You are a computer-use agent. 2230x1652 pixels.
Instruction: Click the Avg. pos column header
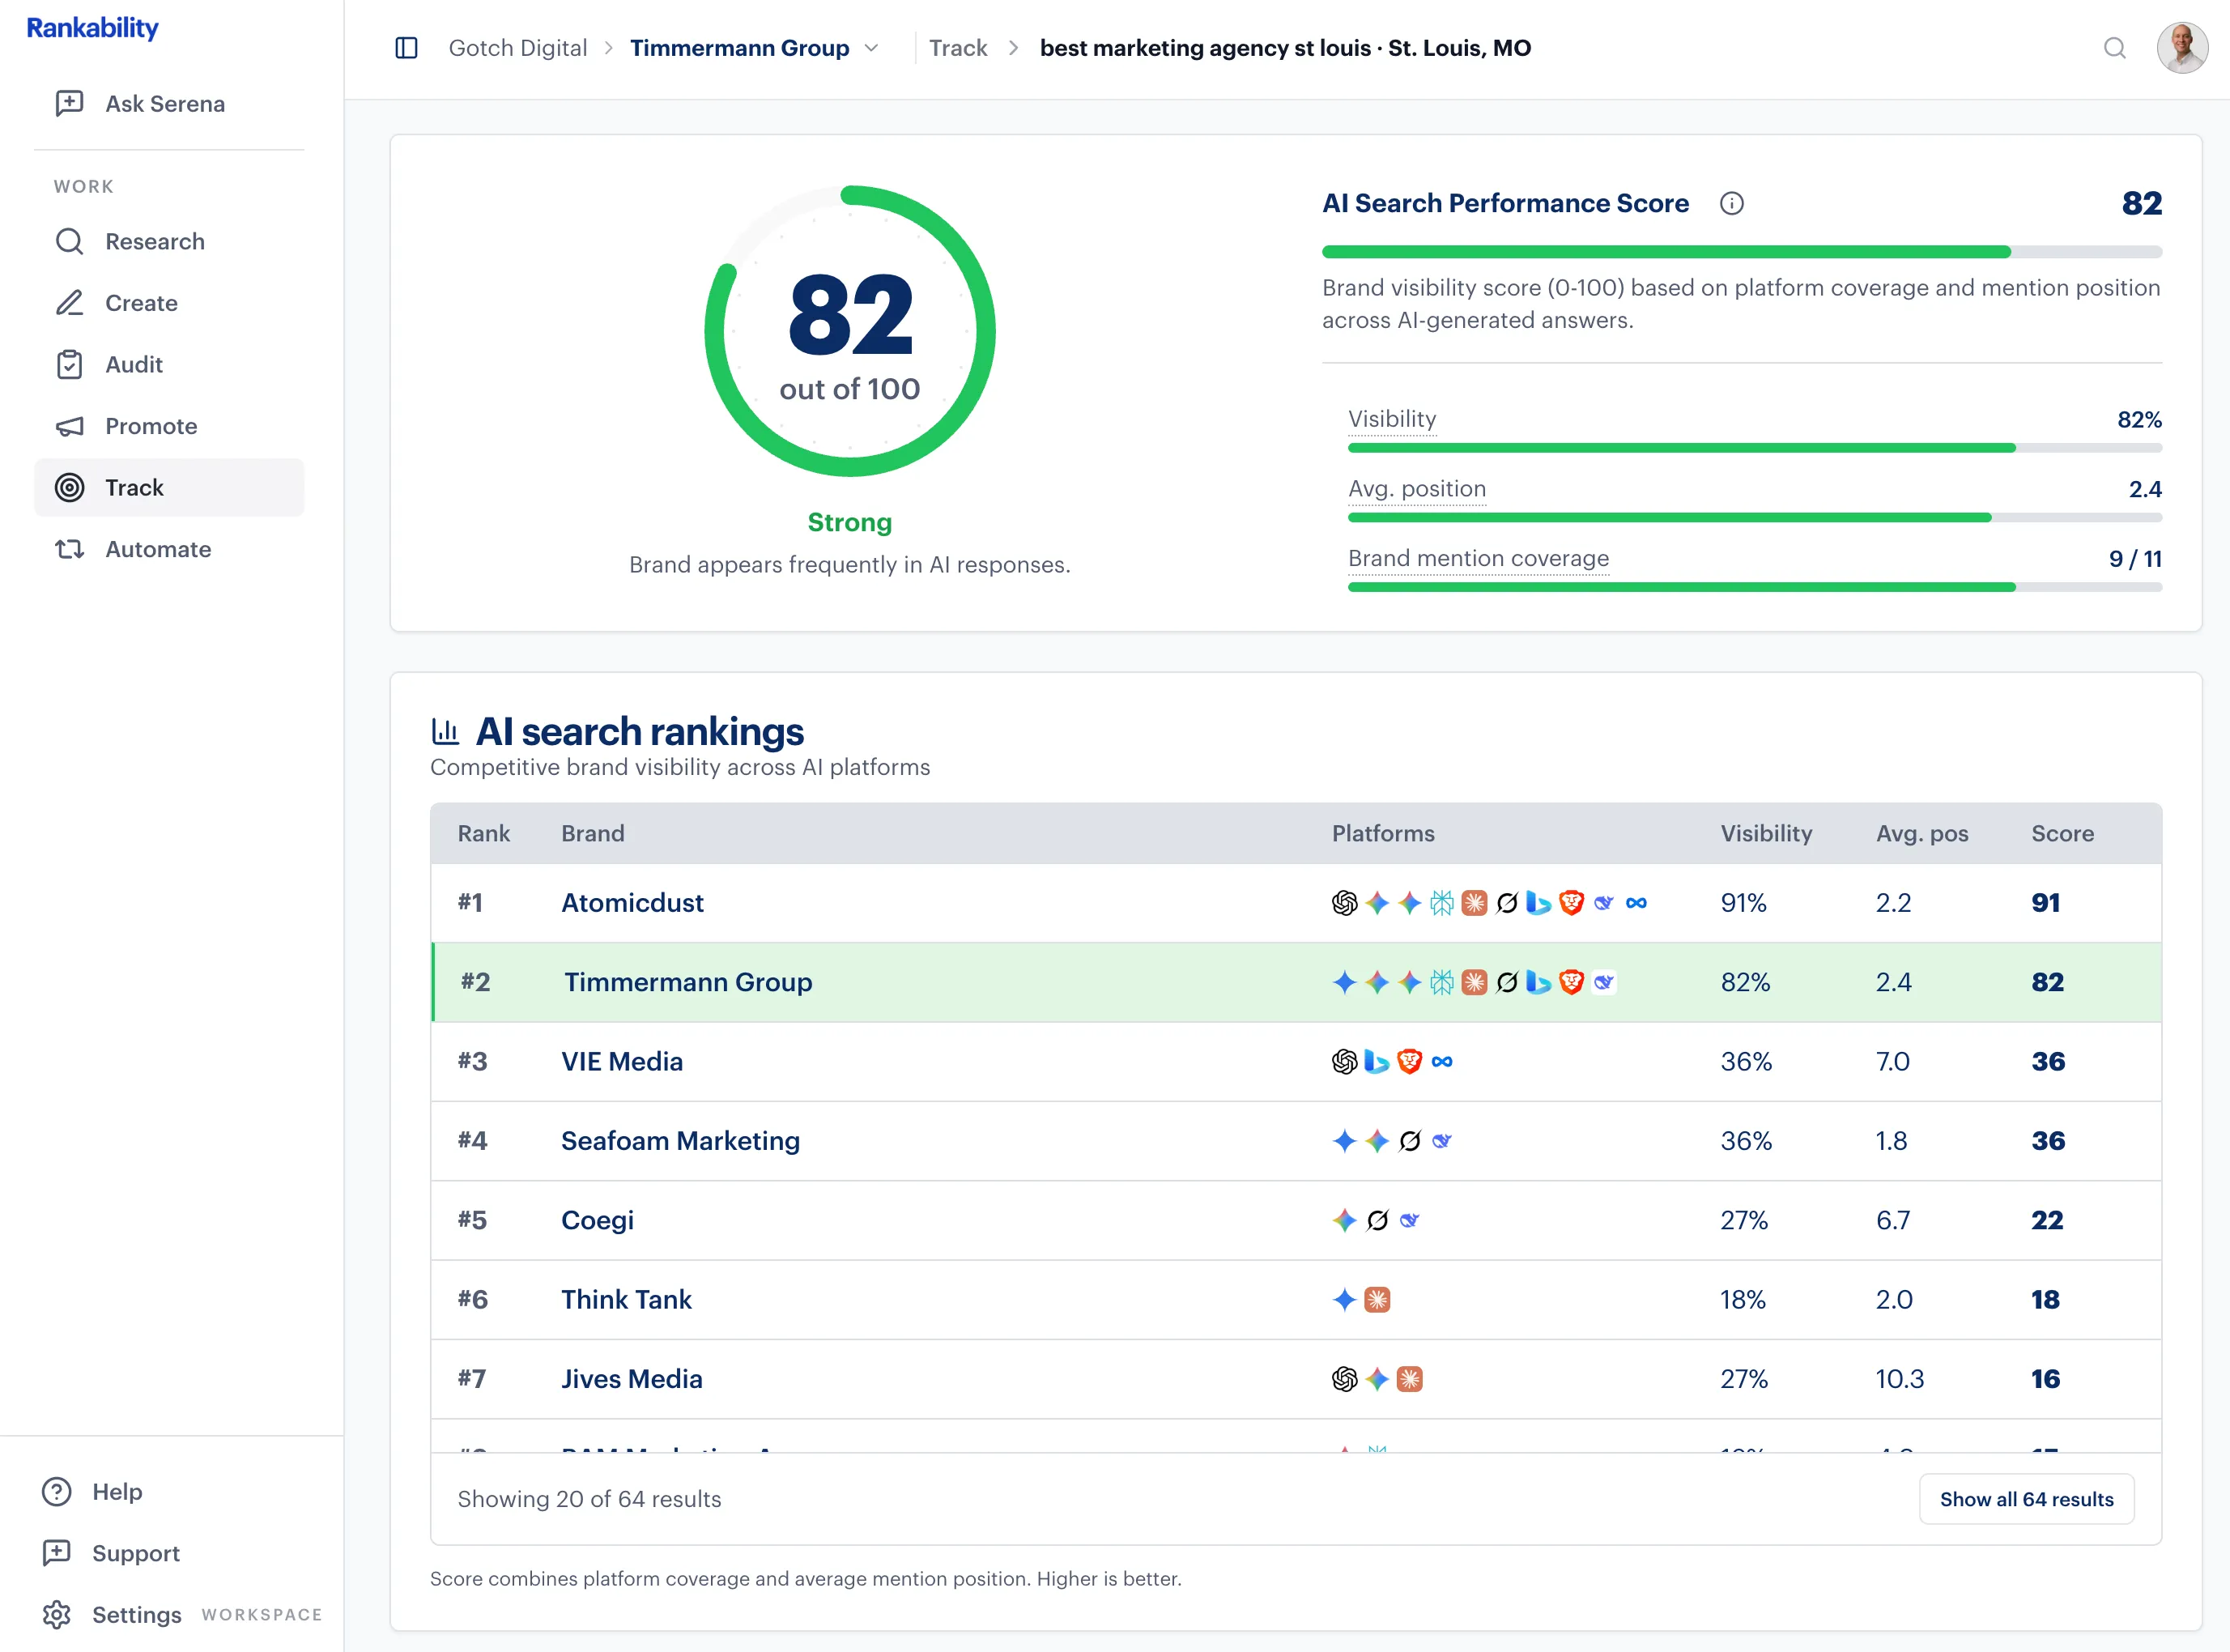[1921, 833]
